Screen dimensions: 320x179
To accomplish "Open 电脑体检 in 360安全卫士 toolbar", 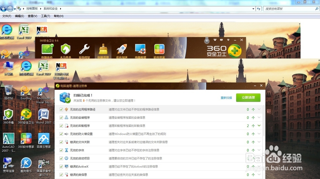I will [x=47, y=51].
